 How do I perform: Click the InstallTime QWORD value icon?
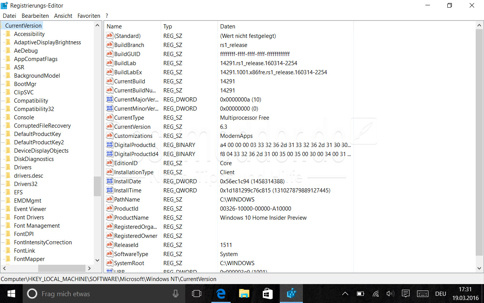coord(110,190)
